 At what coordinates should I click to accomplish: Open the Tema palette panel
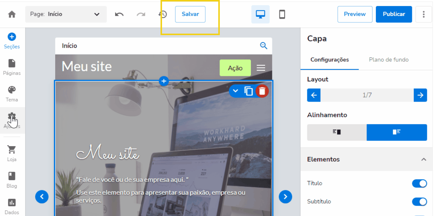click(x=12, y=93)
